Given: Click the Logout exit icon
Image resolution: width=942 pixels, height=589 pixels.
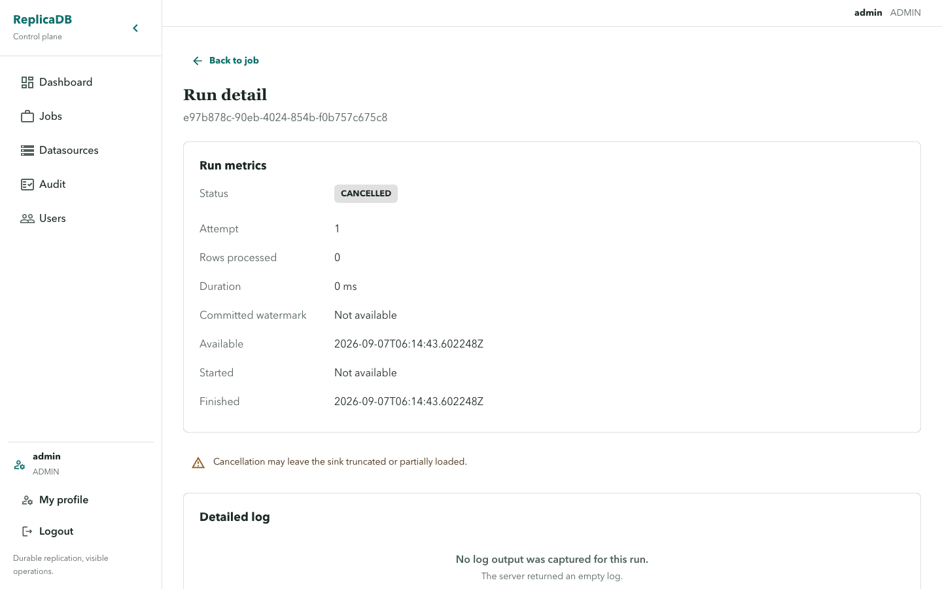Looking at the screenshot, I should (27, 531).
